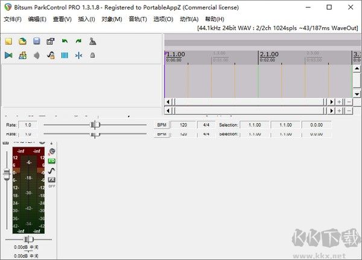Open the master track green I/O routing button
The height and width of the screenshot is (260, 362).
tap(52, 161)
